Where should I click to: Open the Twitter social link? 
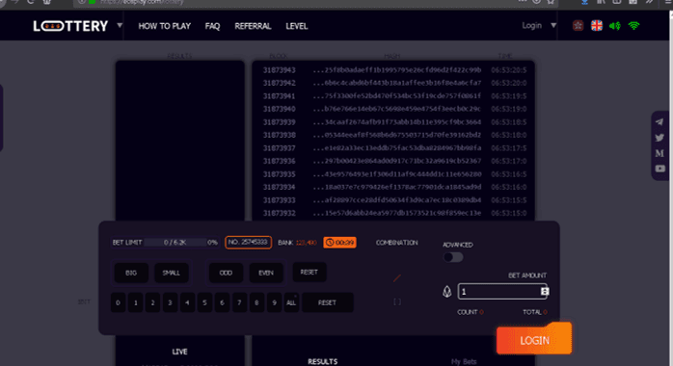660,138
